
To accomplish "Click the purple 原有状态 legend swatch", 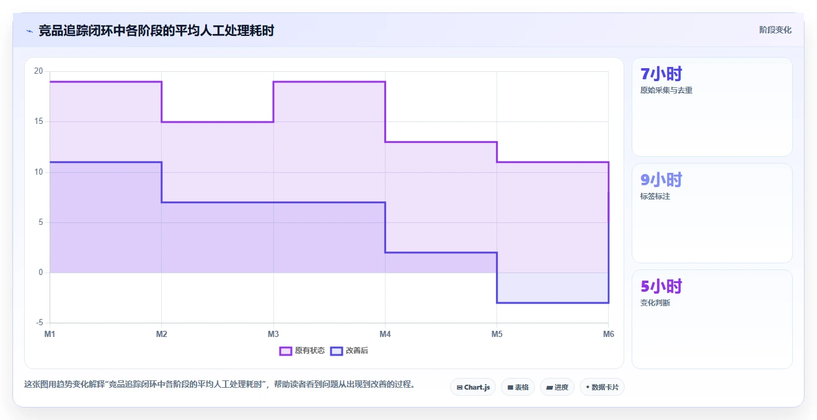I will (286, 351).
